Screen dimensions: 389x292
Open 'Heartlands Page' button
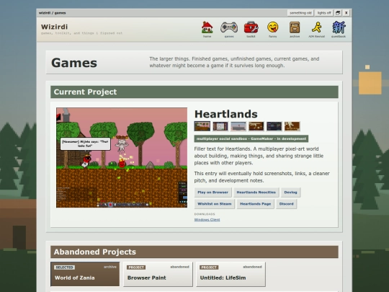(x=255, y=204)
